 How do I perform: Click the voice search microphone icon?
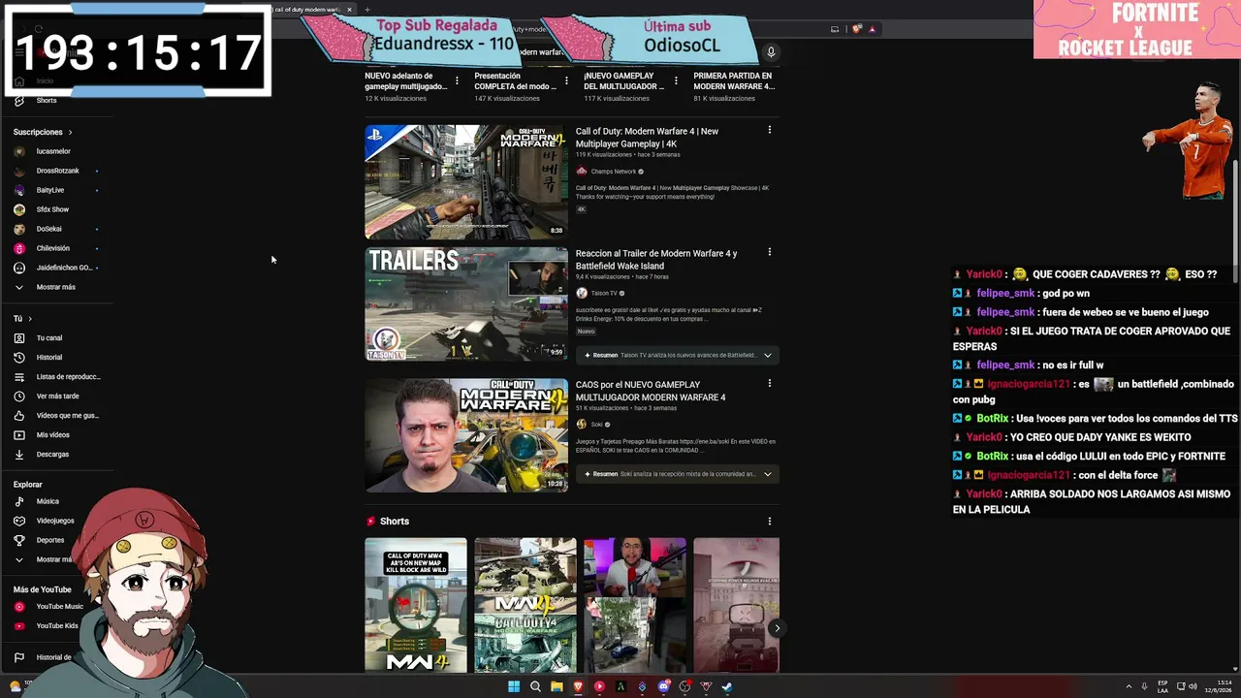[771, 52]
